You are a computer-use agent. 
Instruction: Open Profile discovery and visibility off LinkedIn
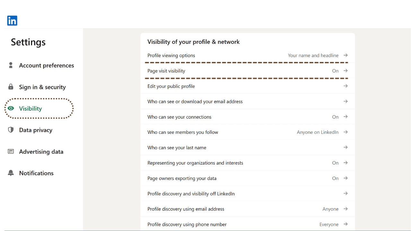191,194
